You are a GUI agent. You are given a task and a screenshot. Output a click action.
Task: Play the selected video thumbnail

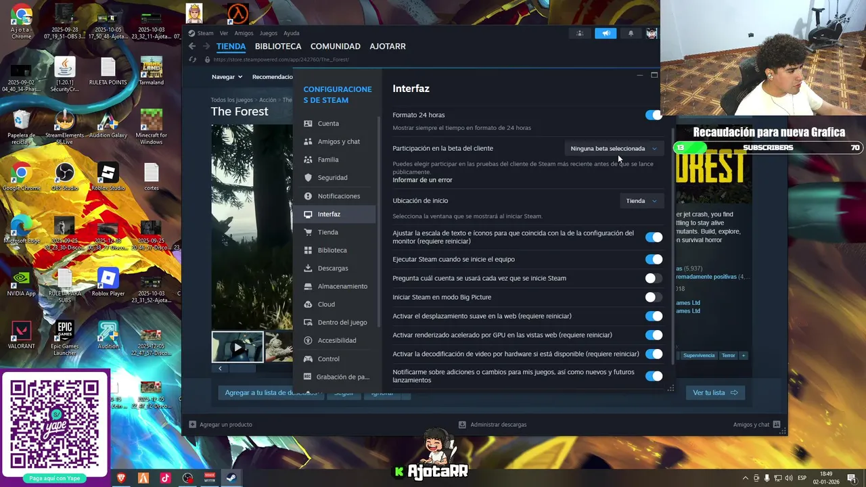point(237,347)
